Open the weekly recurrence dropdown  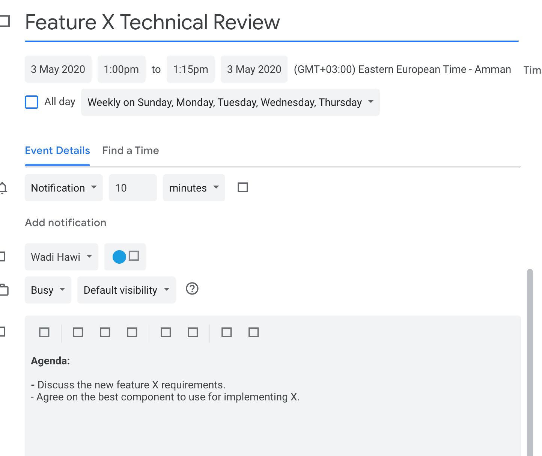click(x=230, y=102)
